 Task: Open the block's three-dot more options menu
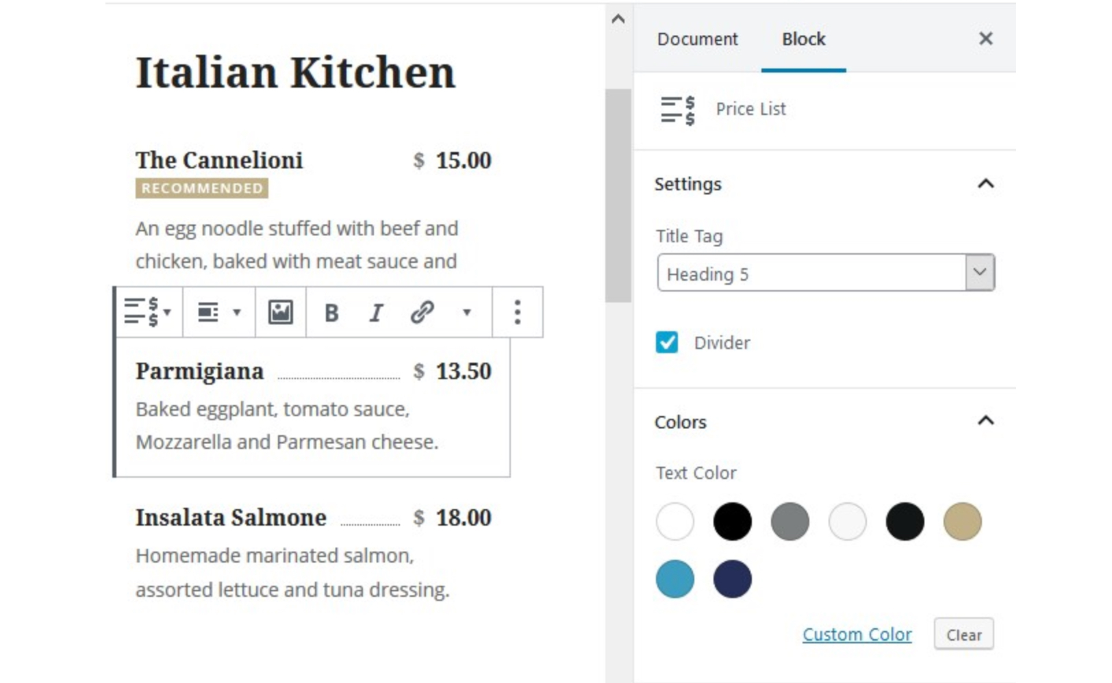click(518, 313)
